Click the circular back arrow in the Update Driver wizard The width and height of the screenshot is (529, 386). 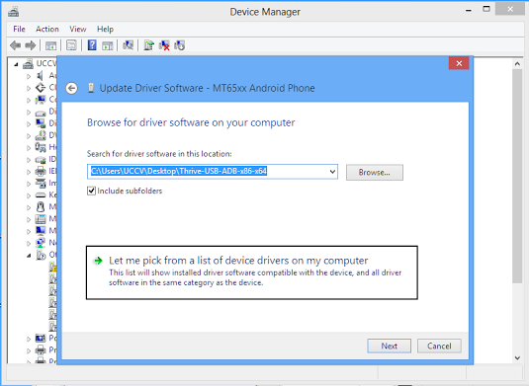[71, 88]
